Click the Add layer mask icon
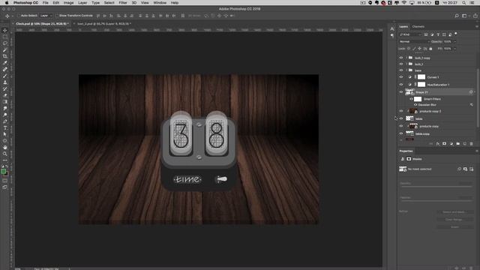 (x=444, y=143)
